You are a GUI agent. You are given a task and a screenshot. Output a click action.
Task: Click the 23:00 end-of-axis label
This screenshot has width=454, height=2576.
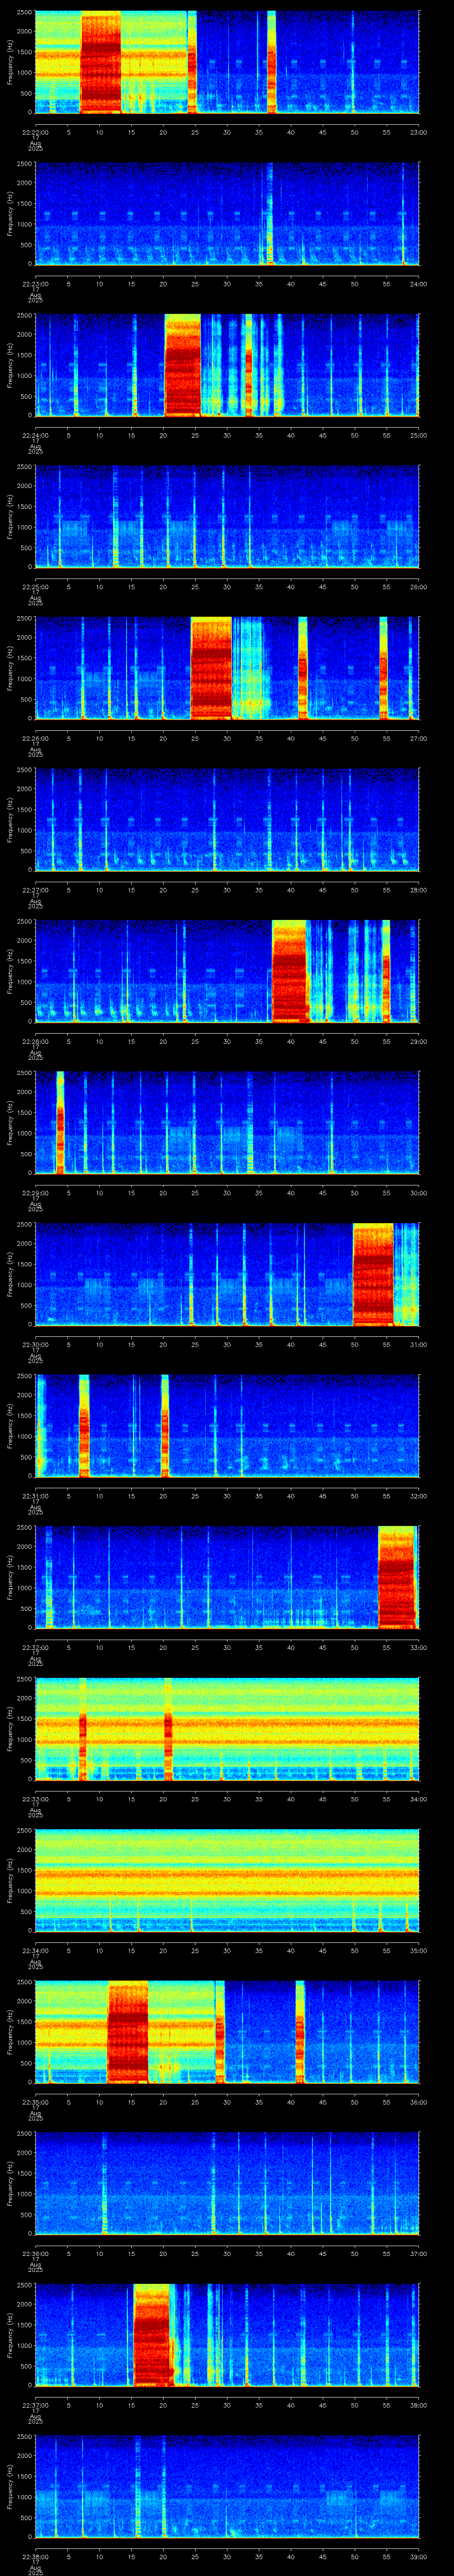pos(418,132)
